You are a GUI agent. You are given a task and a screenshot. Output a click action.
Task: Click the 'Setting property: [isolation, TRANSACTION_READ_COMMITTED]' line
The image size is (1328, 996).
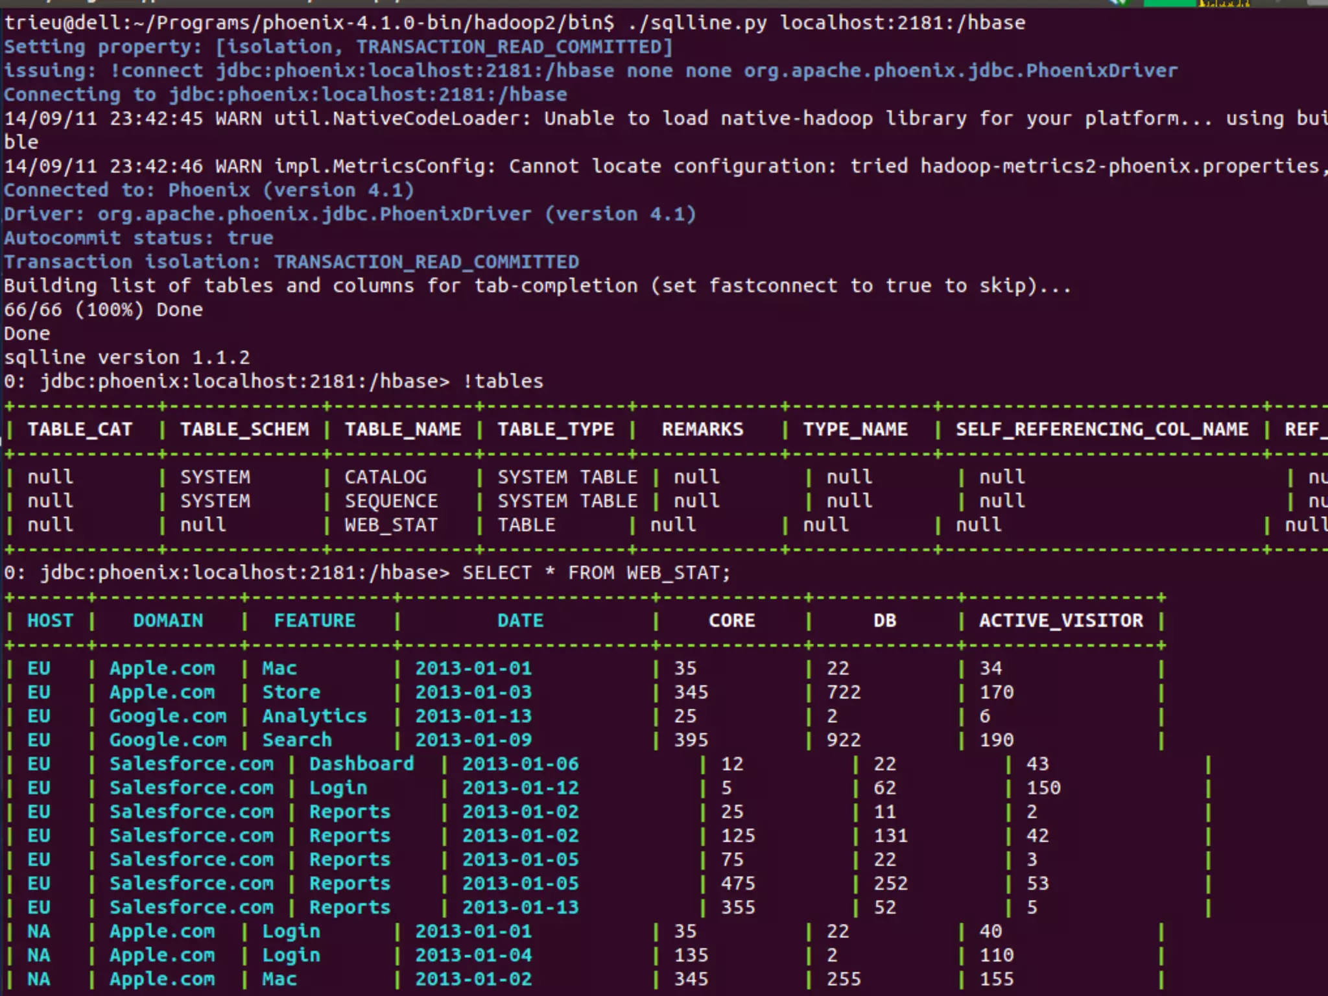[338, 47]
